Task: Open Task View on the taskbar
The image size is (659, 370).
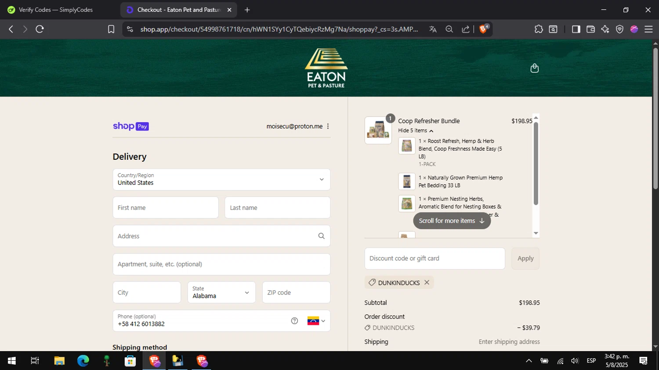Action: point(35,361)
